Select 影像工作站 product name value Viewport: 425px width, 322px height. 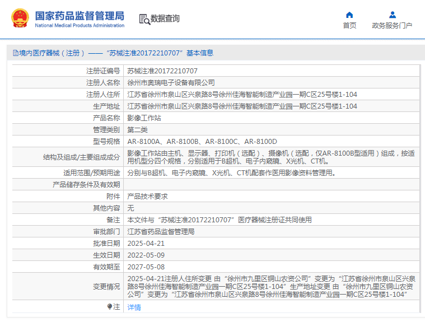point(144,118)
